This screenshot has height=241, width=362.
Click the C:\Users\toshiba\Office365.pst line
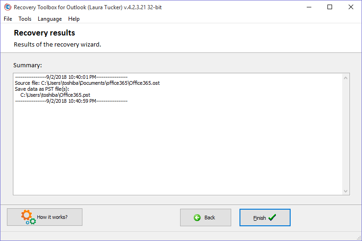coord(55,95)
